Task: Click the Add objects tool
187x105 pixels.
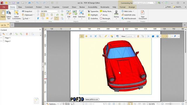Action: [x=75, y=15]
